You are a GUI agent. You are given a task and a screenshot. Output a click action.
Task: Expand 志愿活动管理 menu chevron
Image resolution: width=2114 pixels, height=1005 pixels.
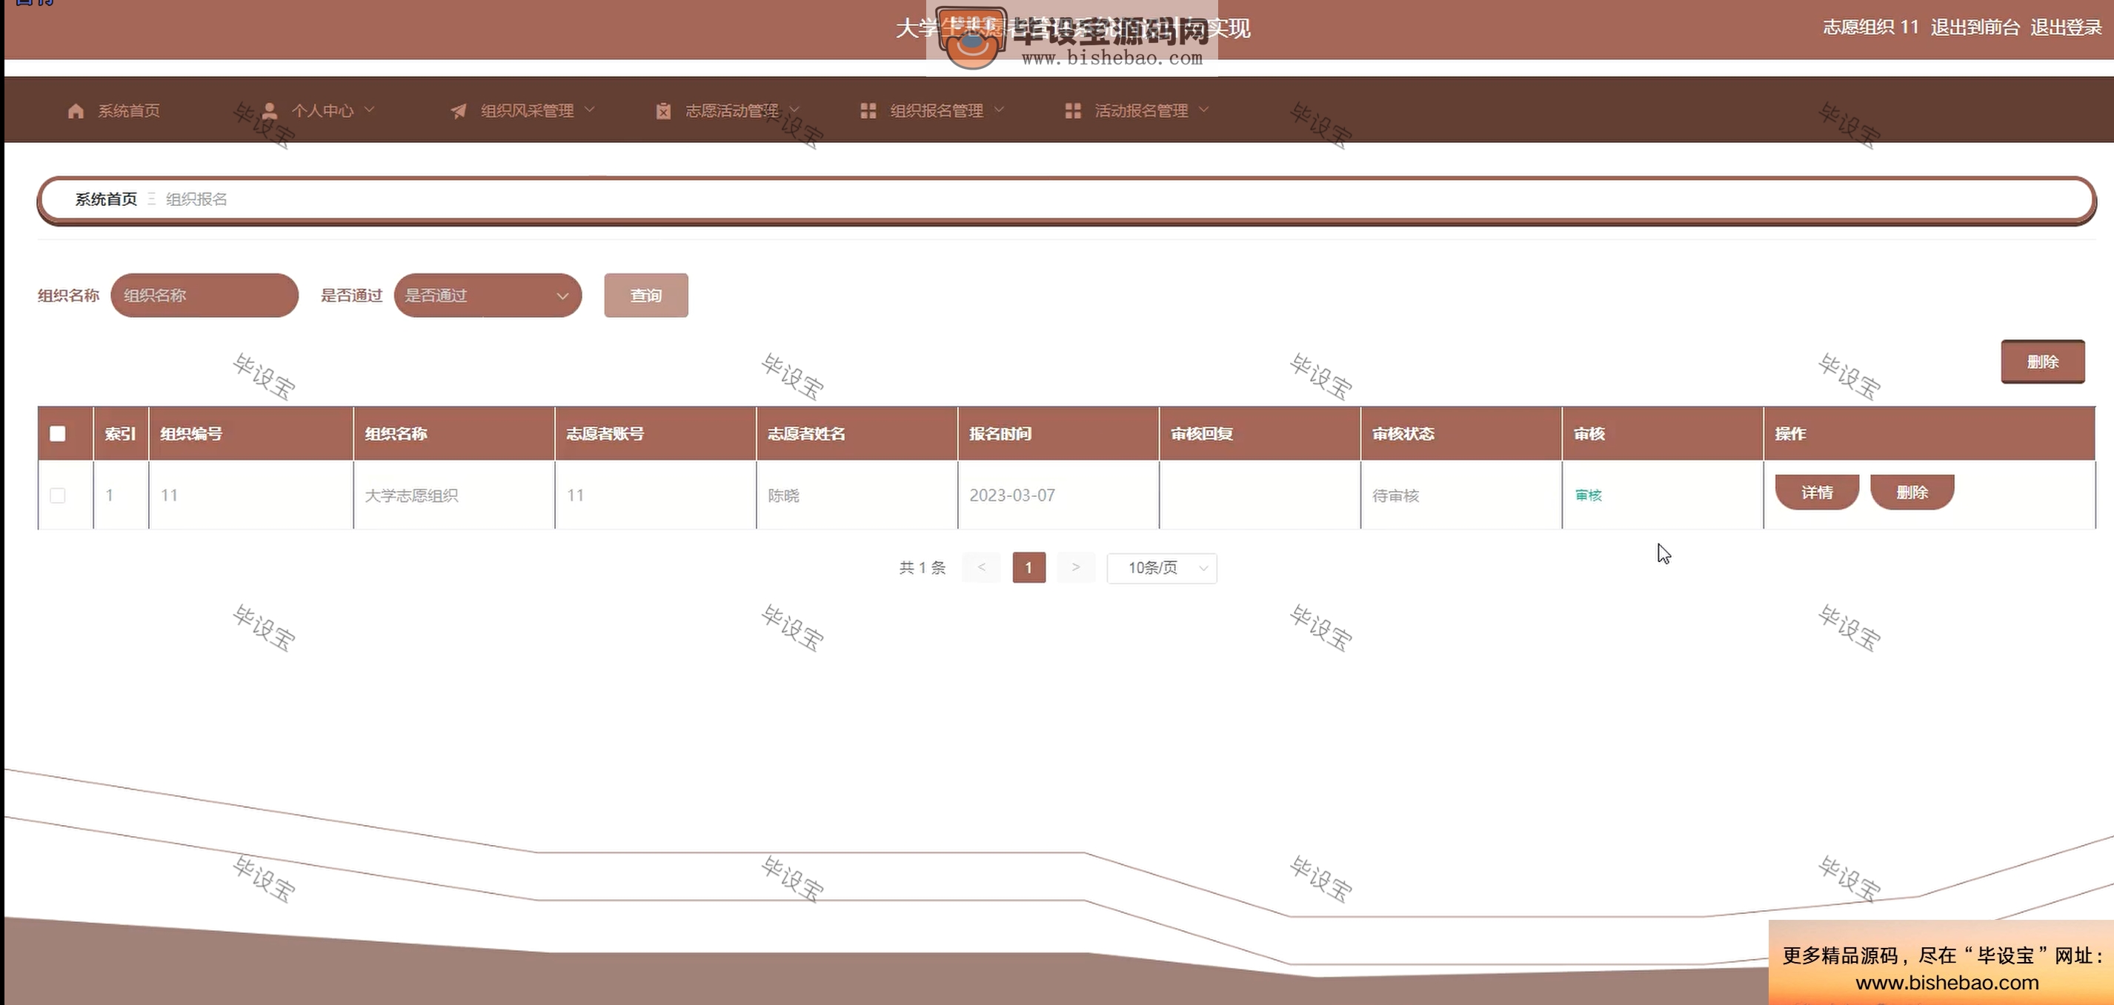[794, 109]
